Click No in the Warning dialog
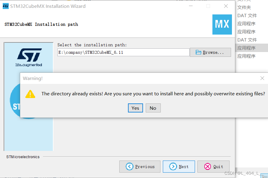The image size is (268, 178). pyautogui.click(x=153, y=108)
